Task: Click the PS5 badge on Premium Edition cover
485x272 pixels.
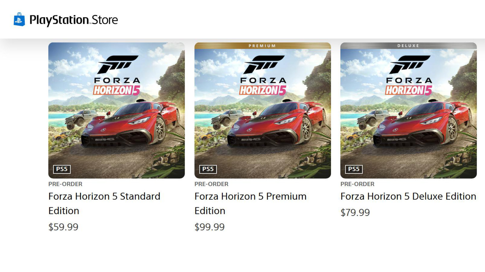Action: pos(208,169)
